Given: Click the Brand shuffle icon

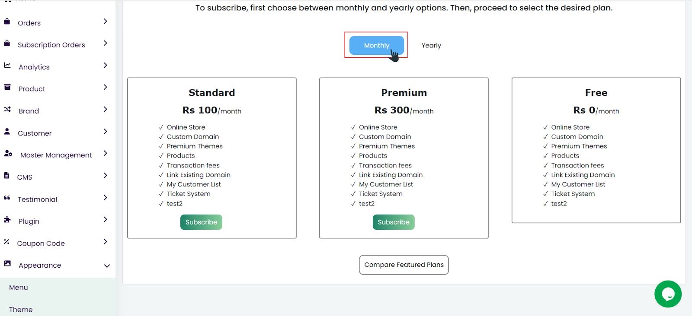Looking at the screenshot, I should point(7,110).
